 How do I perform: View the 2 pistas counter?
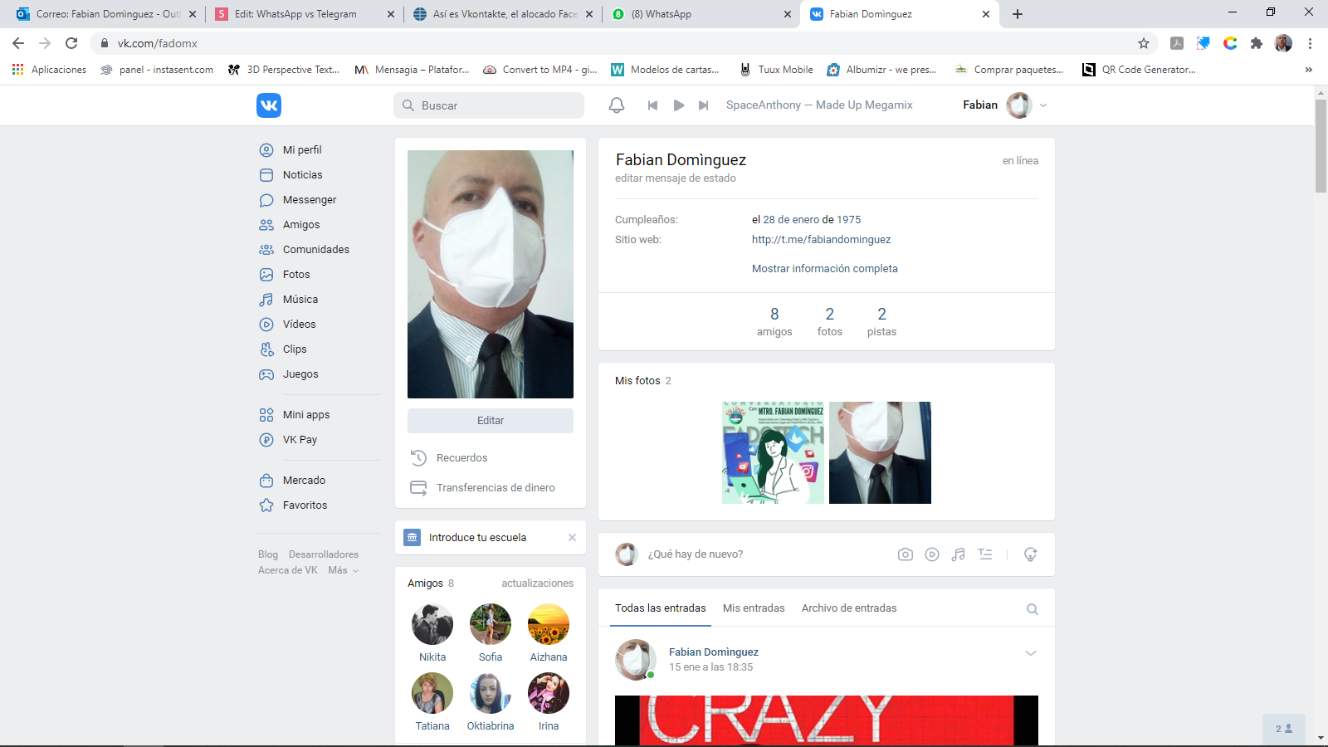881,321
